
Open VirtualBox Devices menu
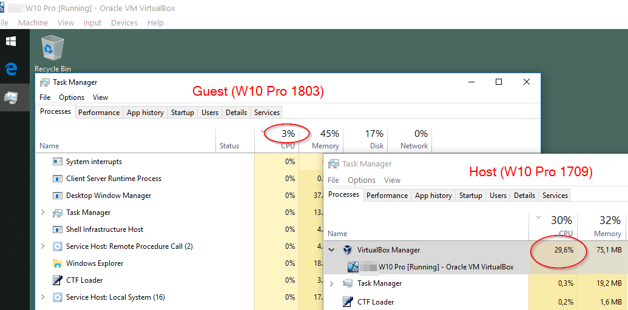coord(124,23)
